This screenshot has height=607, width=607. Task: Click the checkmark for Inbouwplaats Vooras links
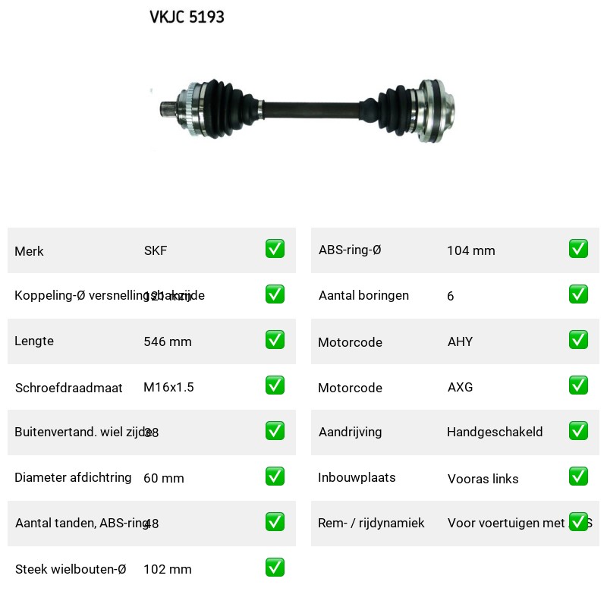(x=578, y=476)
